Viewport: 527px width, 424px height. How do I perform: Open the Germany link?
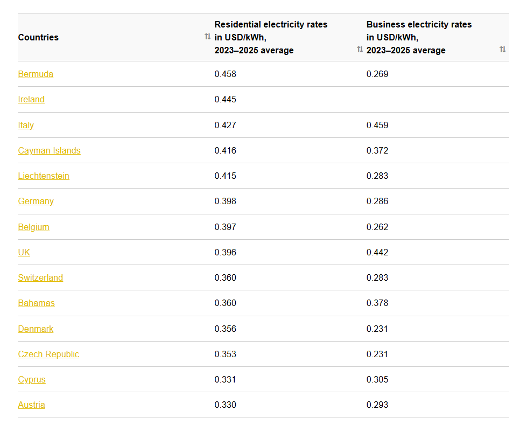36,201
